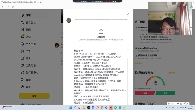Open 书签 (Bookmarks) in the sidebar

tap(26, 51)
